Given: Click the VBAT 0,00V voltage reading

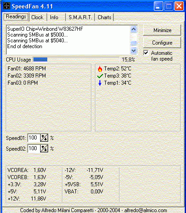Looking at the screenshot, I should 84,192.
